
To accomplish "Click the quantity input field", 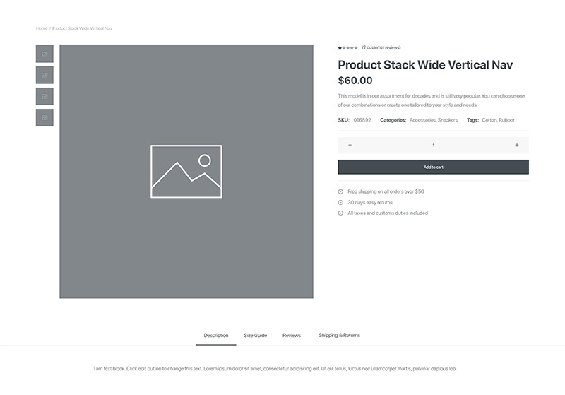I will pos(433,146).
